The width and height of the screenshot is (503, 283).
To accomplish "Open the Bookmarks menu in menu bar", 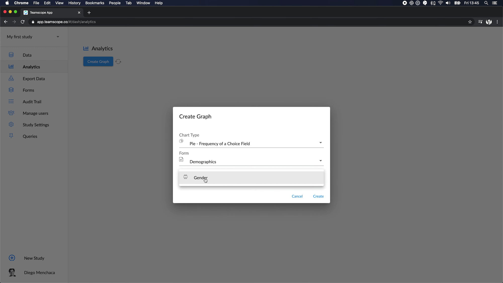I will point(95,3).
